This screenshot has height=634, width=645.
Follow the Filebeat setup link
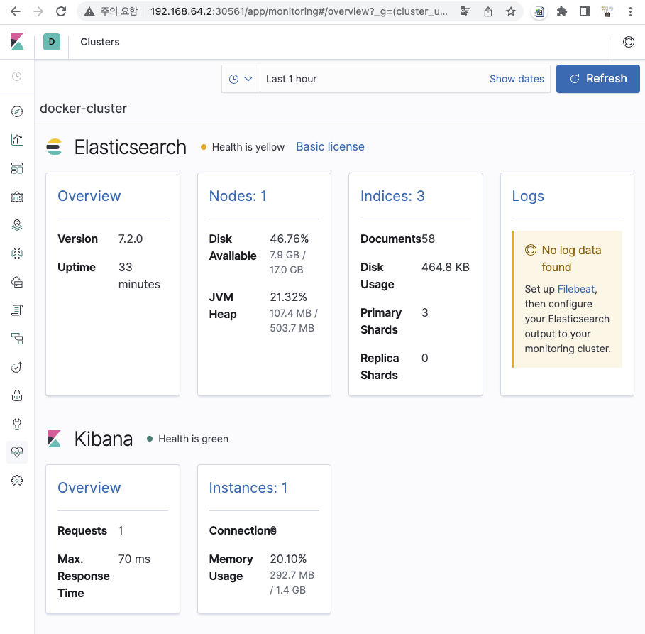coord(576,289)
